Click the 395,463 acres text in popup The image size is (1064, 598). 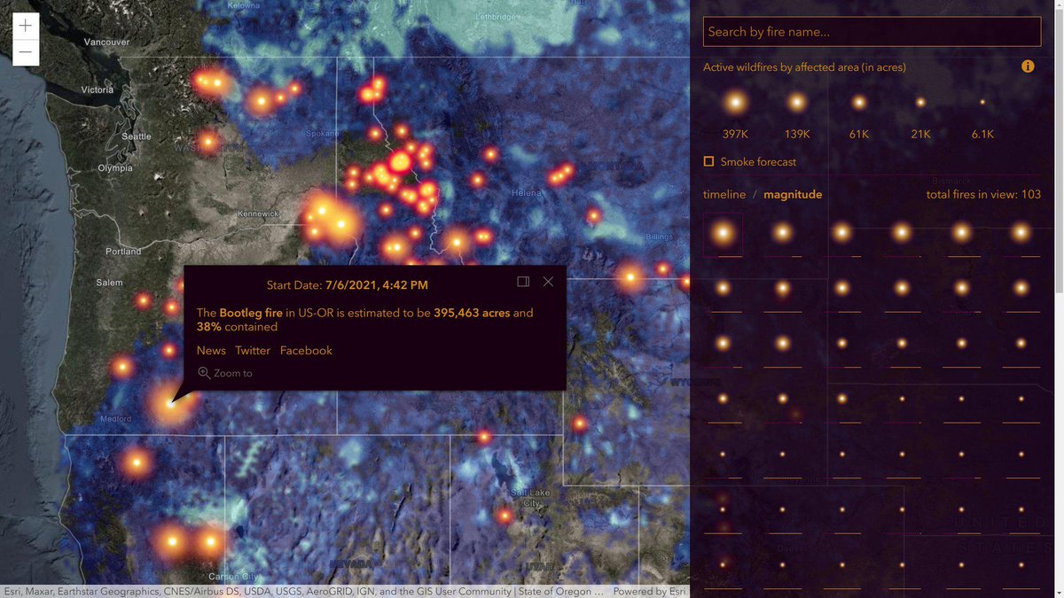point(472,313)
